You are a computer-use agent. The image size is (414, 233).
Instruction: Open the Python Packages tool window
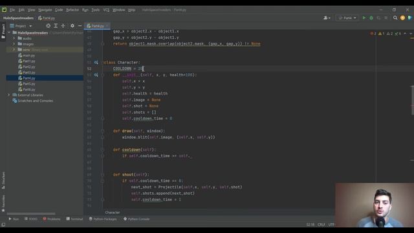[103, 219]
